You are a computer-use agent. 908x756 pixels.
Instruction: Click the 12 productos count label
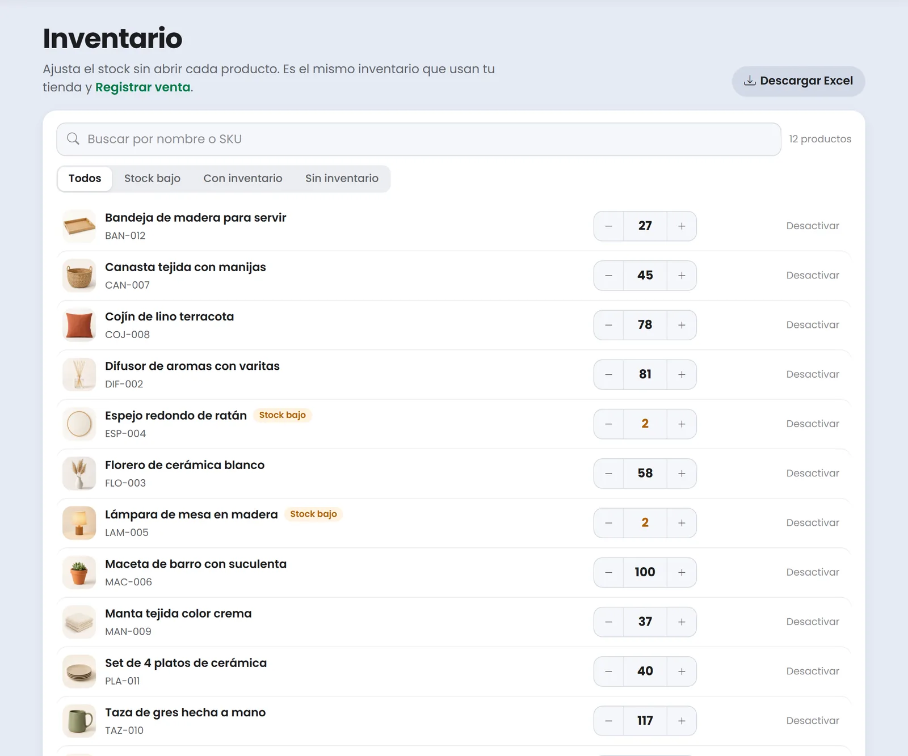click(820, 139)
